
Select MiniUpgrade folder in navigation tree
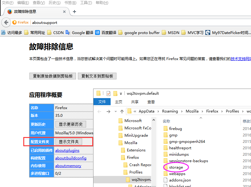click(x=133, y=135)
